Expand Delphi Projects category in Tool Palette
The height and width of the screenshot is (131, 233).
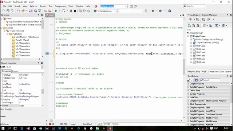click(x=189, y=84)
